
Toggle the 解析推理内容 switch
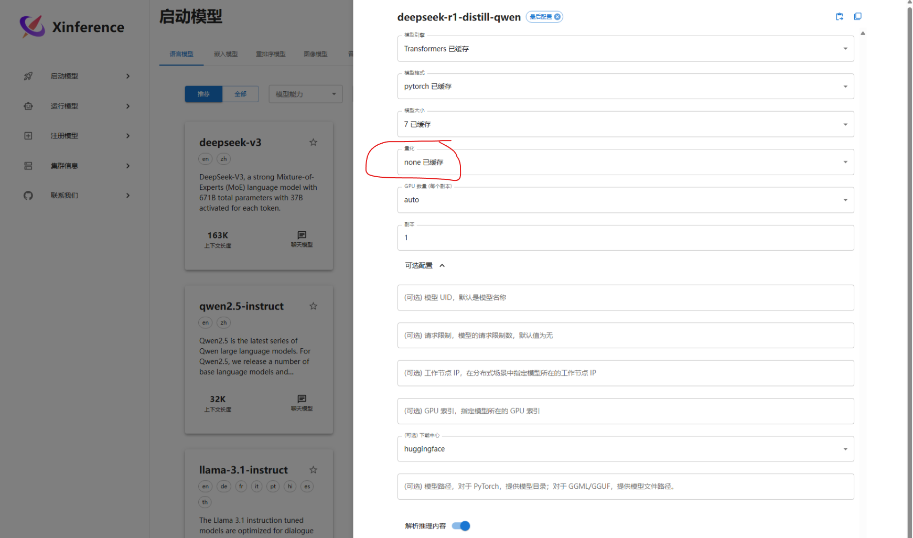tap(461, 526)
